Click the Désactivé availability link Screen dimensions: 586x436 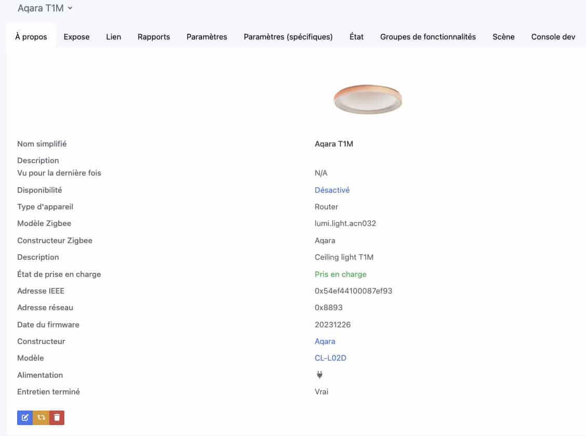click(332, 190)
